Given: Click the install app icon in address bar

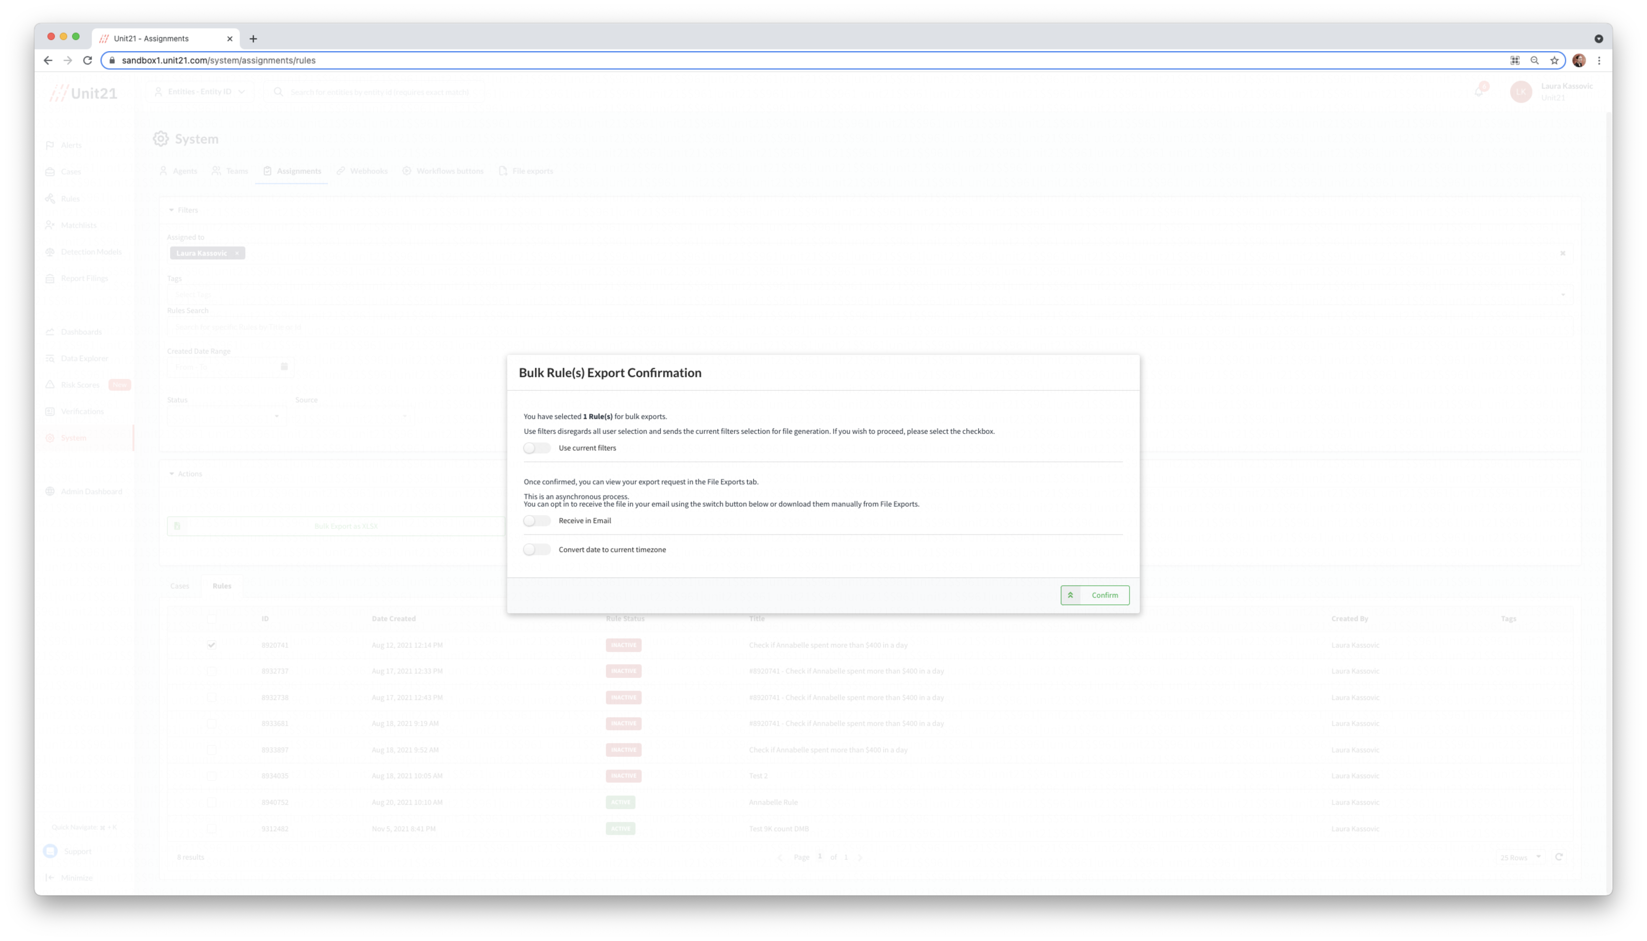Looking at the screenshot, I should click(x=1514, y=60).
